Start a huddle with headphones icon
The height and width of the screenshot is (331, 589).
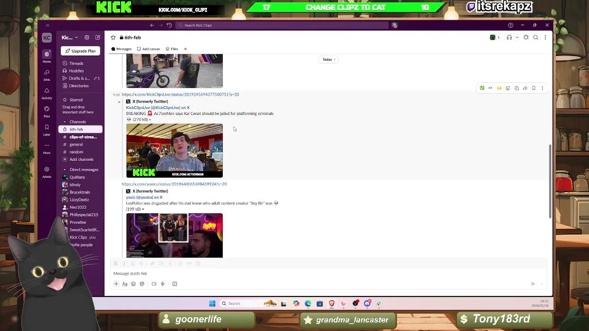[x=509, y=38]
